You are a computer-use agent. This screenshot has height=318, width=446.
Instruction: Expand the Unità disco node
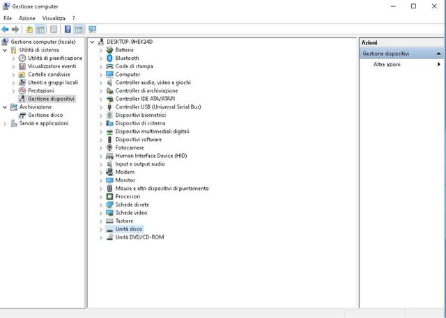(100, 229)
